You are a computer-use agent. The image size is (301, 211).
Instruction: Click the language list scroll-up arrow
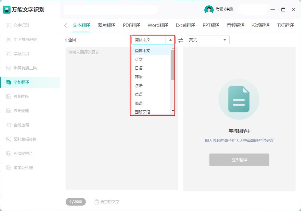(173, 48)
